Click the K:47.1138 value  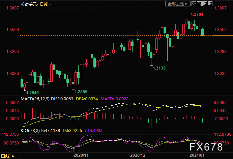[51, 131]
